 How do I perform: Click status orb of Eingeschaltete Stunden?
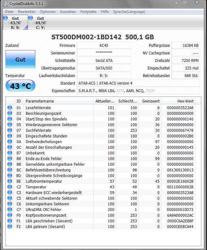[10, 136]
